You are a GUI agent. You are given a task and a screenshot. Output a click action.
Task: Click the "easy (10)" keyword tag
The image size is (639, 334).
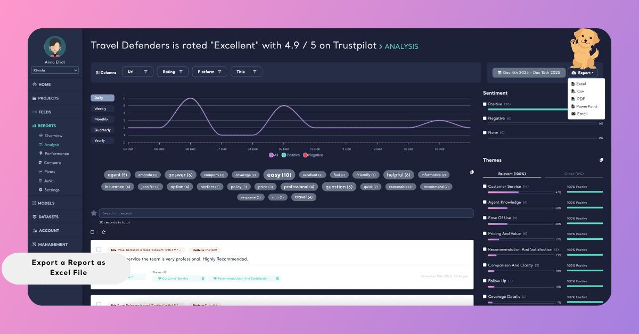(x=279, y=174)
